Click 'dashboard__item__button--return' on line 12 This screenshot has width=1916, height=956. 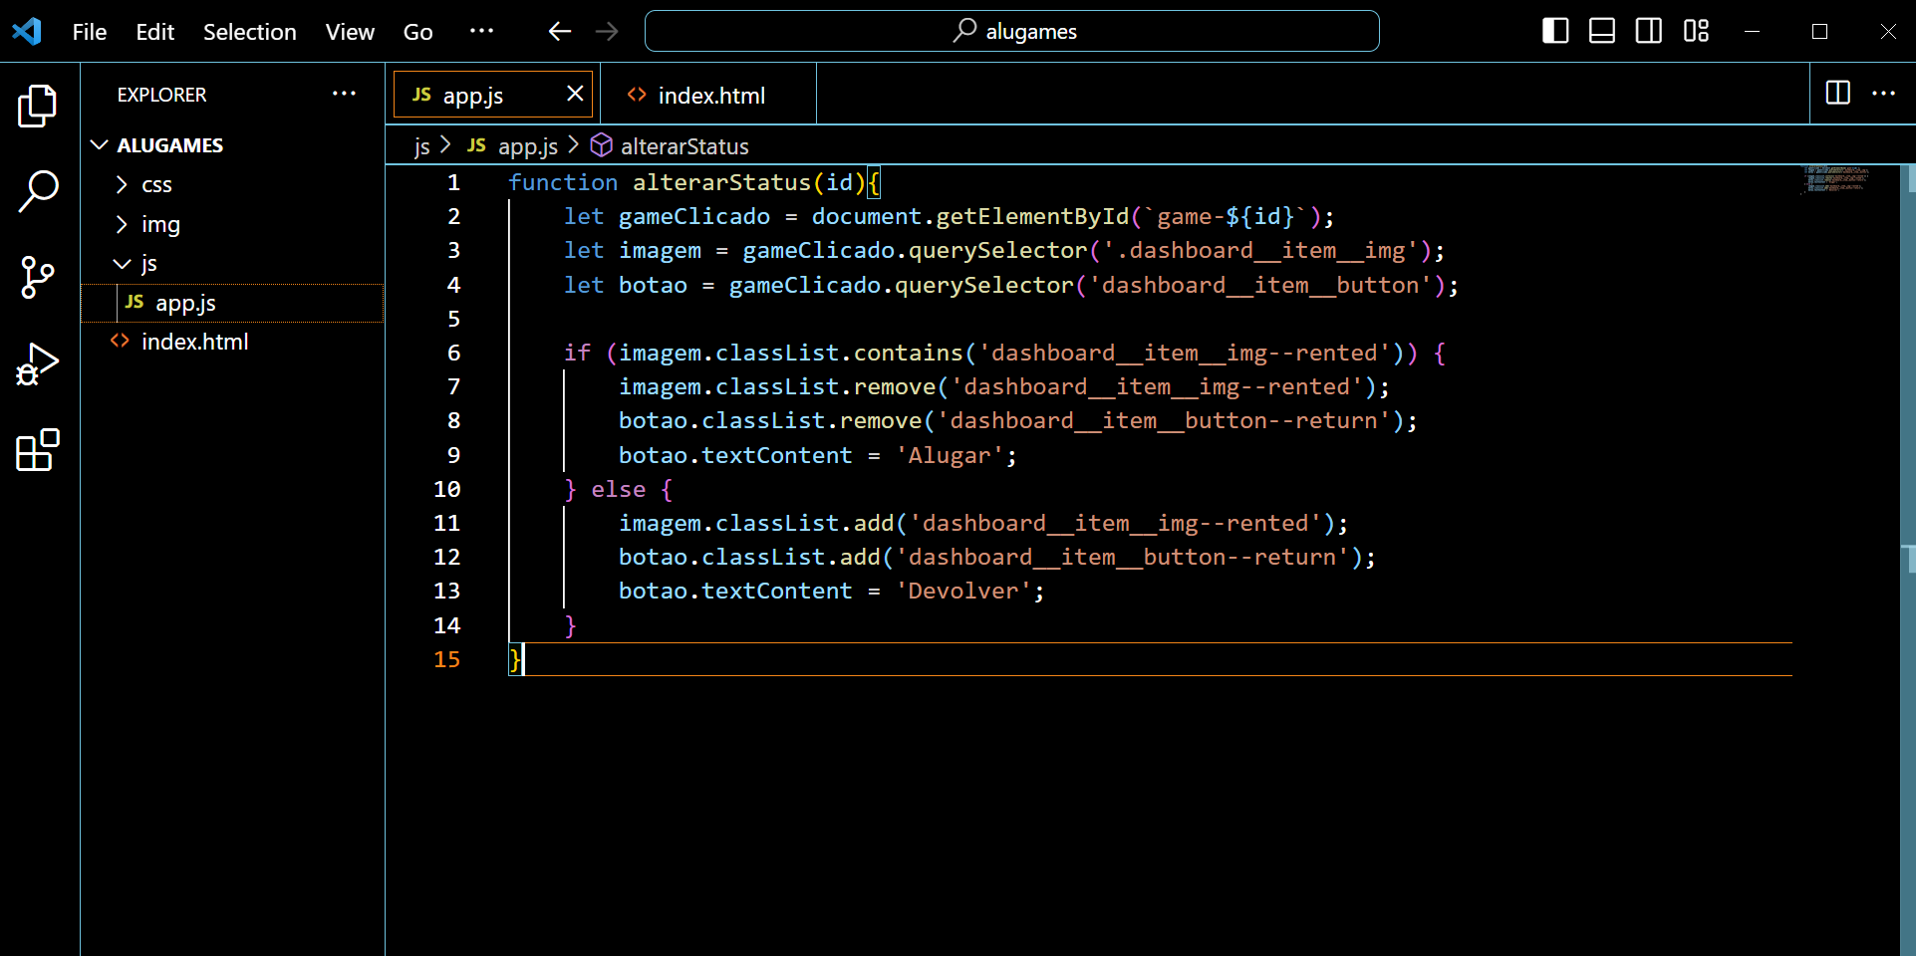pyautogui.click(x=1122, y=557)
